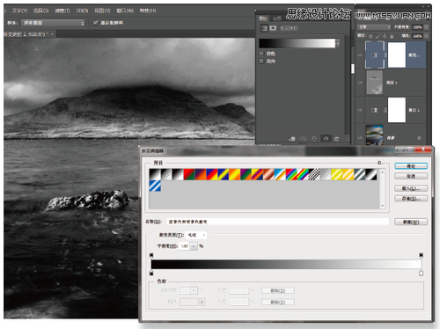The height and width of the screenshot is (329, 440).
Task: Click 黑白 1 layer adjustment icon thumbnail
Action: (375, 110)
